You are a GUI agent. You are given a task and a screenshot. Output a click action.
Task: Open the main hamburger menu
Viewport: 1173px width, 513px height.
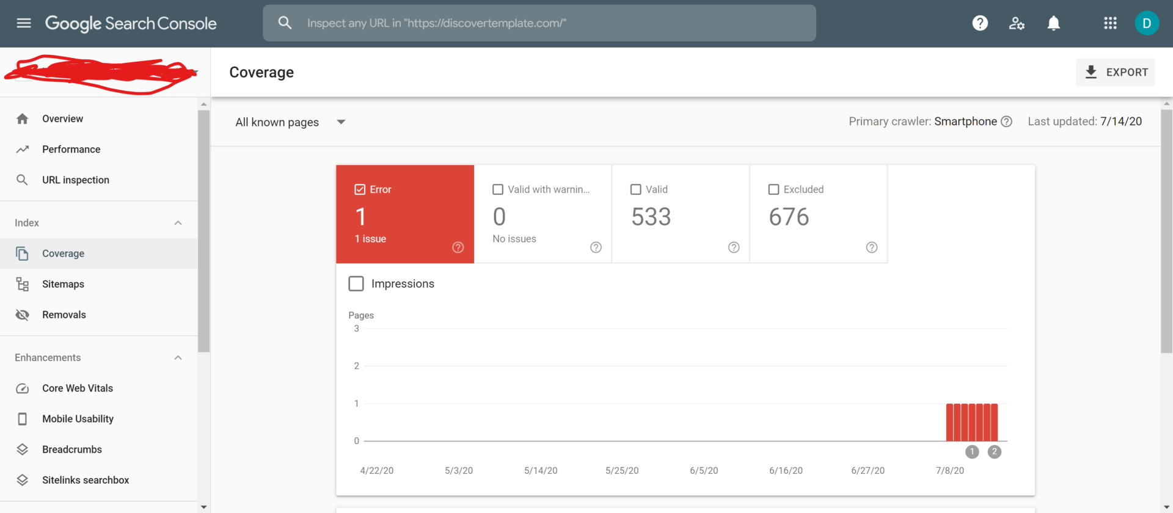tap(24, 23)
